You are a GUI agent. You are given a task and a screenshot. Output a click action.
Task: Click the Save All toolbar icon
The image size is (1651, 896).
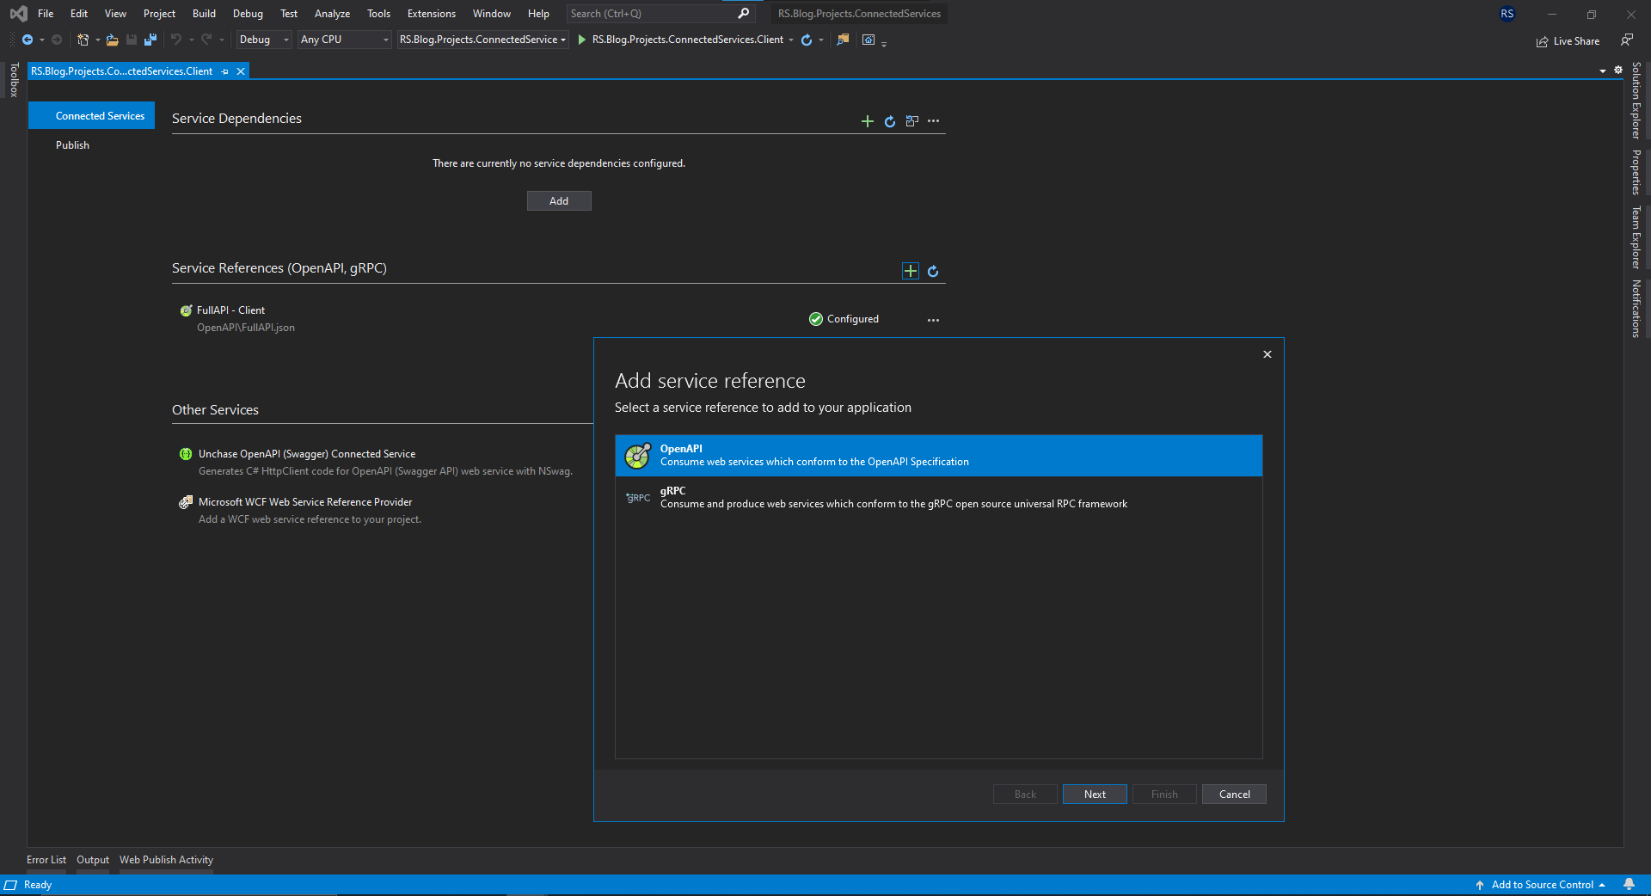tap(150, 40)
